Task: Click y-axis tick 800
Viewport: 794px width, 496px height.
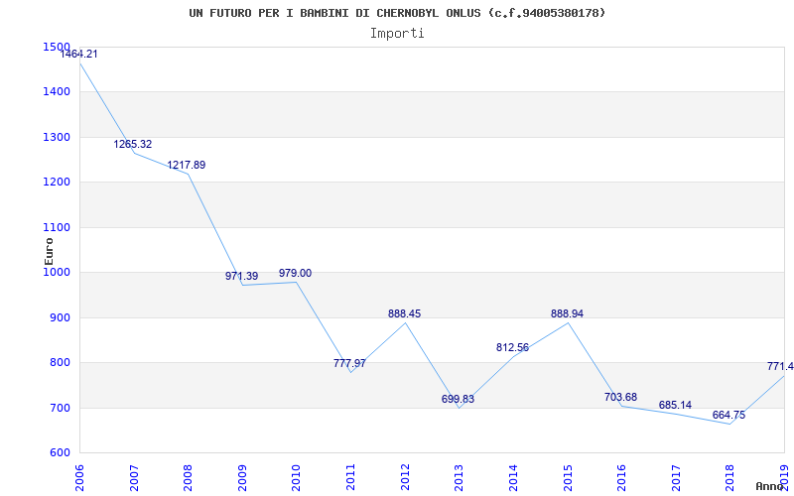Action: coord(60,363)
